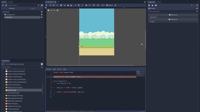The image size is (200, 112).
Task: Reset zoom by clicking percentage label
Action: [53, 10]
